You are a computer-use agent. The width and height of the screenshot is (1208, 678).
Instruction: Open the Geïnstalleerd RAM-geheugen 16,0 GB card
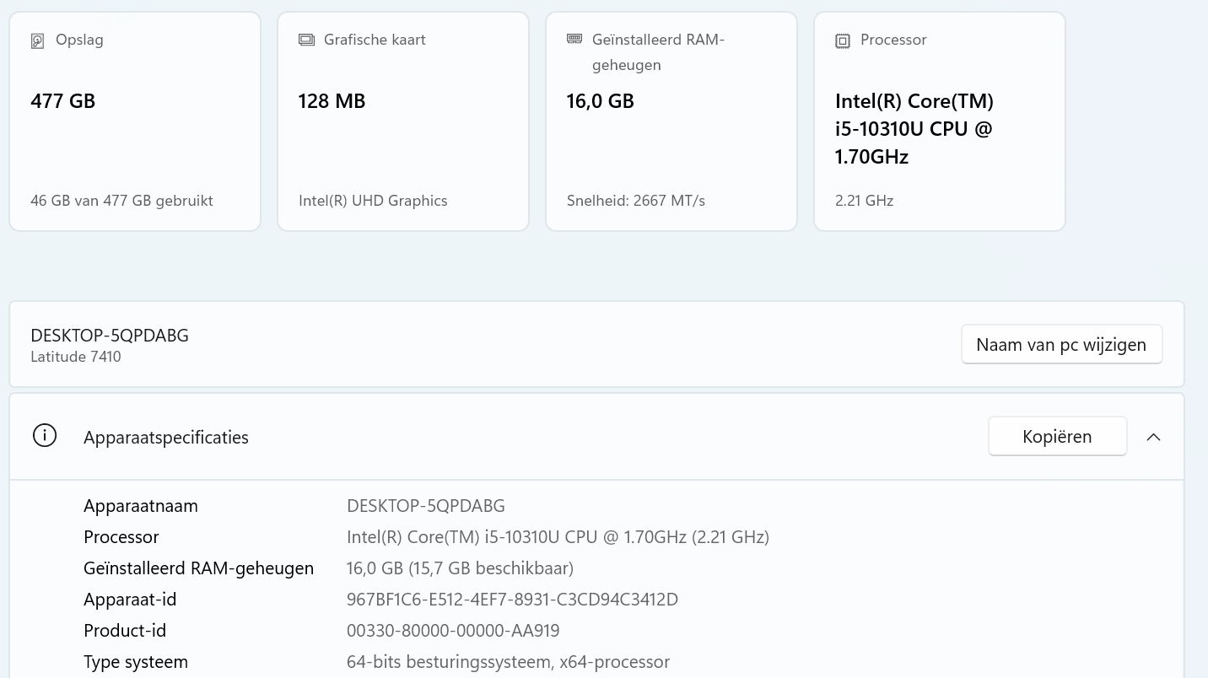(671, 121)
